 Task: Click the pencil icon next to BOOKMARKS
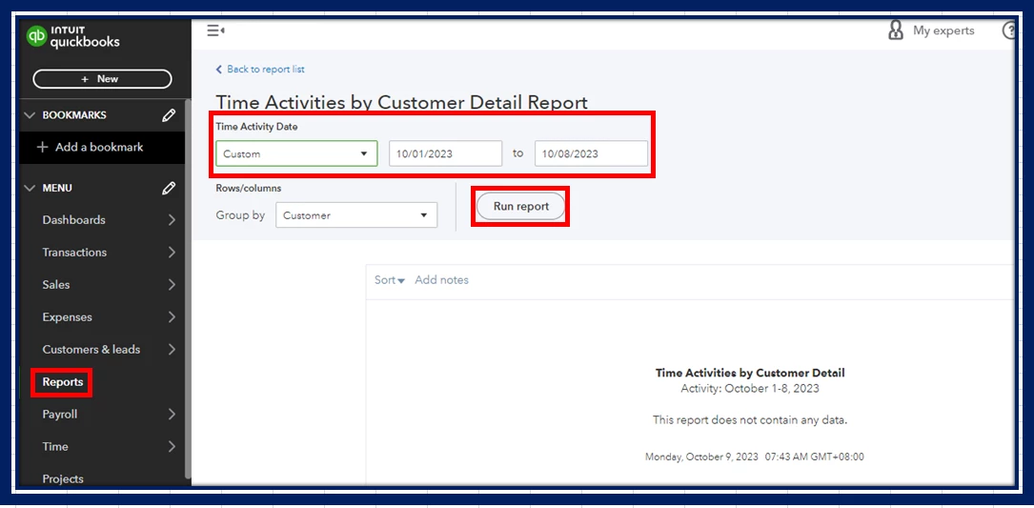pyautogui.click(x=169, y=115)
